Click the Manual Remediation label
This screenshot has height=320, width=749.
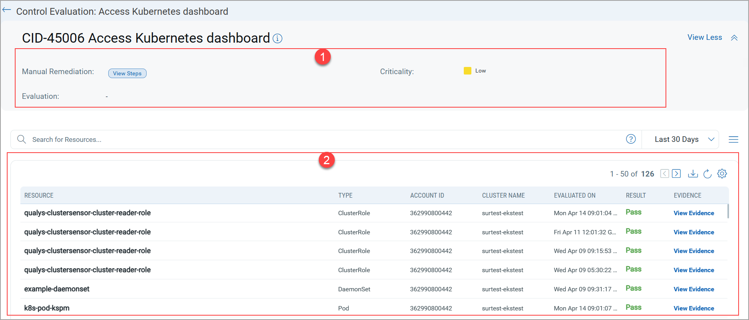pos(58,72)
